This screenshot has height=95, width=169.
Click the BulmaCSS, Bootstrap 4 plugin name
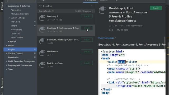[x=63, y=40]
